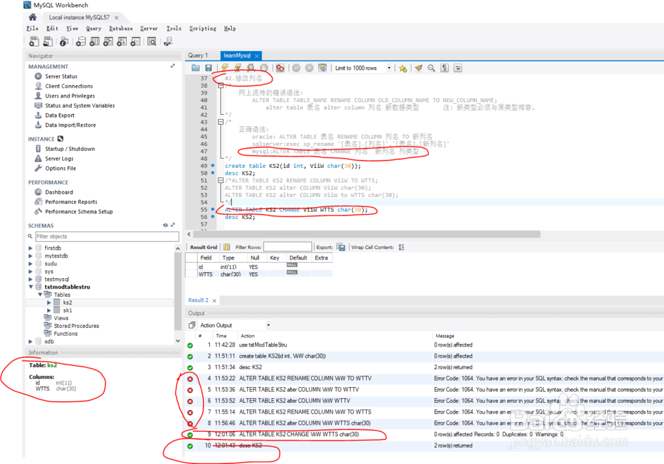
Task: Execute statement under cursor icon
Action: (238, 68)
